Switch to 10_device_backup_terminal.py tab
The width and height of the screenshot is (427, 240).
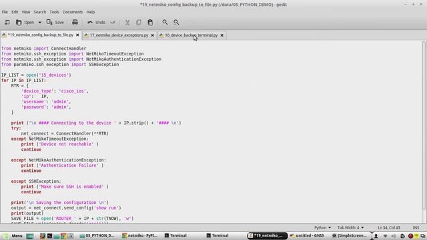[191, 35]
